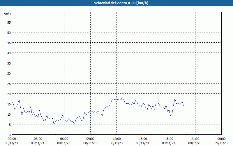This screenshot has height=146, width=233.
Task: Click the last data point of the blue line
Action: click(184, 106)
